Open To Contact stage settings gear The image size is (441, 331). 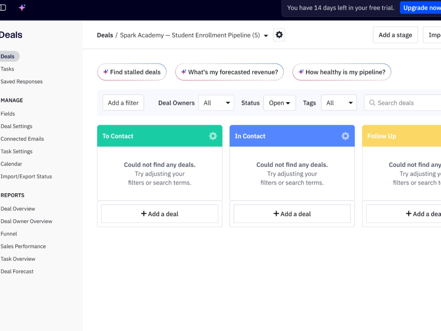pos(213,136)
